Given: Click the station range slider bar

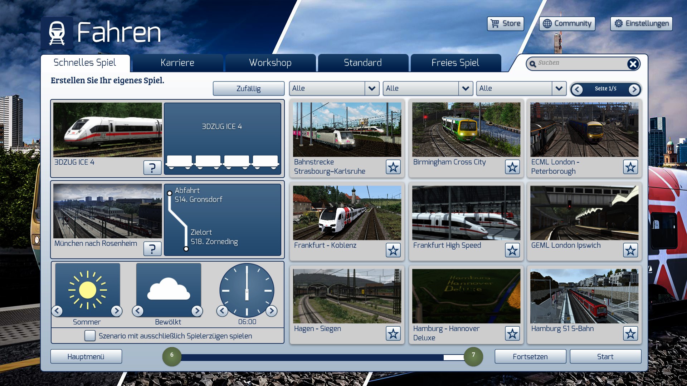Looking at the screenshot, I should [x=311, y=357].
